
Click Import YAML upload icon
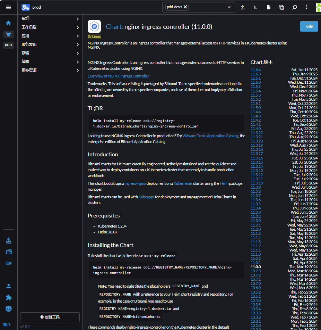click(243, 7)
